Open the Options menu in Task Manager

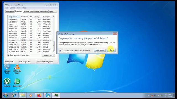12,8
